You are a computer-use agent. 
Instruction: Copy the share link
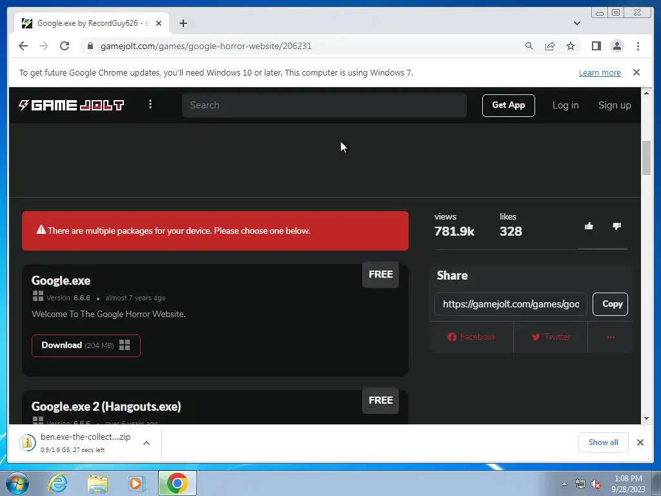[x=610, y=304]
